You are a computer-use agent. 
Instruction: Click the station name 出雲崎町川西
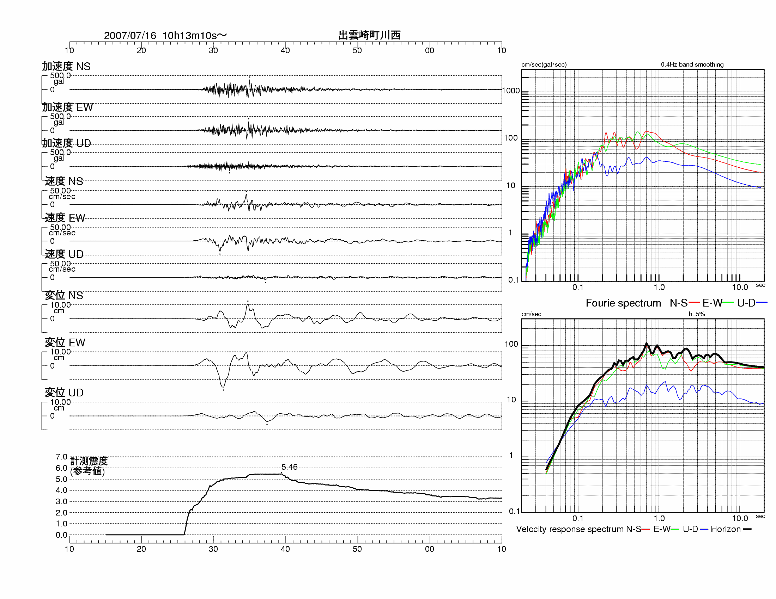pyautogui.click(x=369, y=35)
